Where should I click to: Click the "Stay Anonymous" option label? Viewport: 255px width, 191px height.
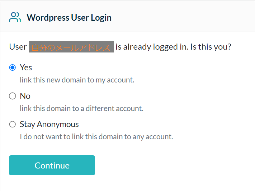(x=49, y=125)
